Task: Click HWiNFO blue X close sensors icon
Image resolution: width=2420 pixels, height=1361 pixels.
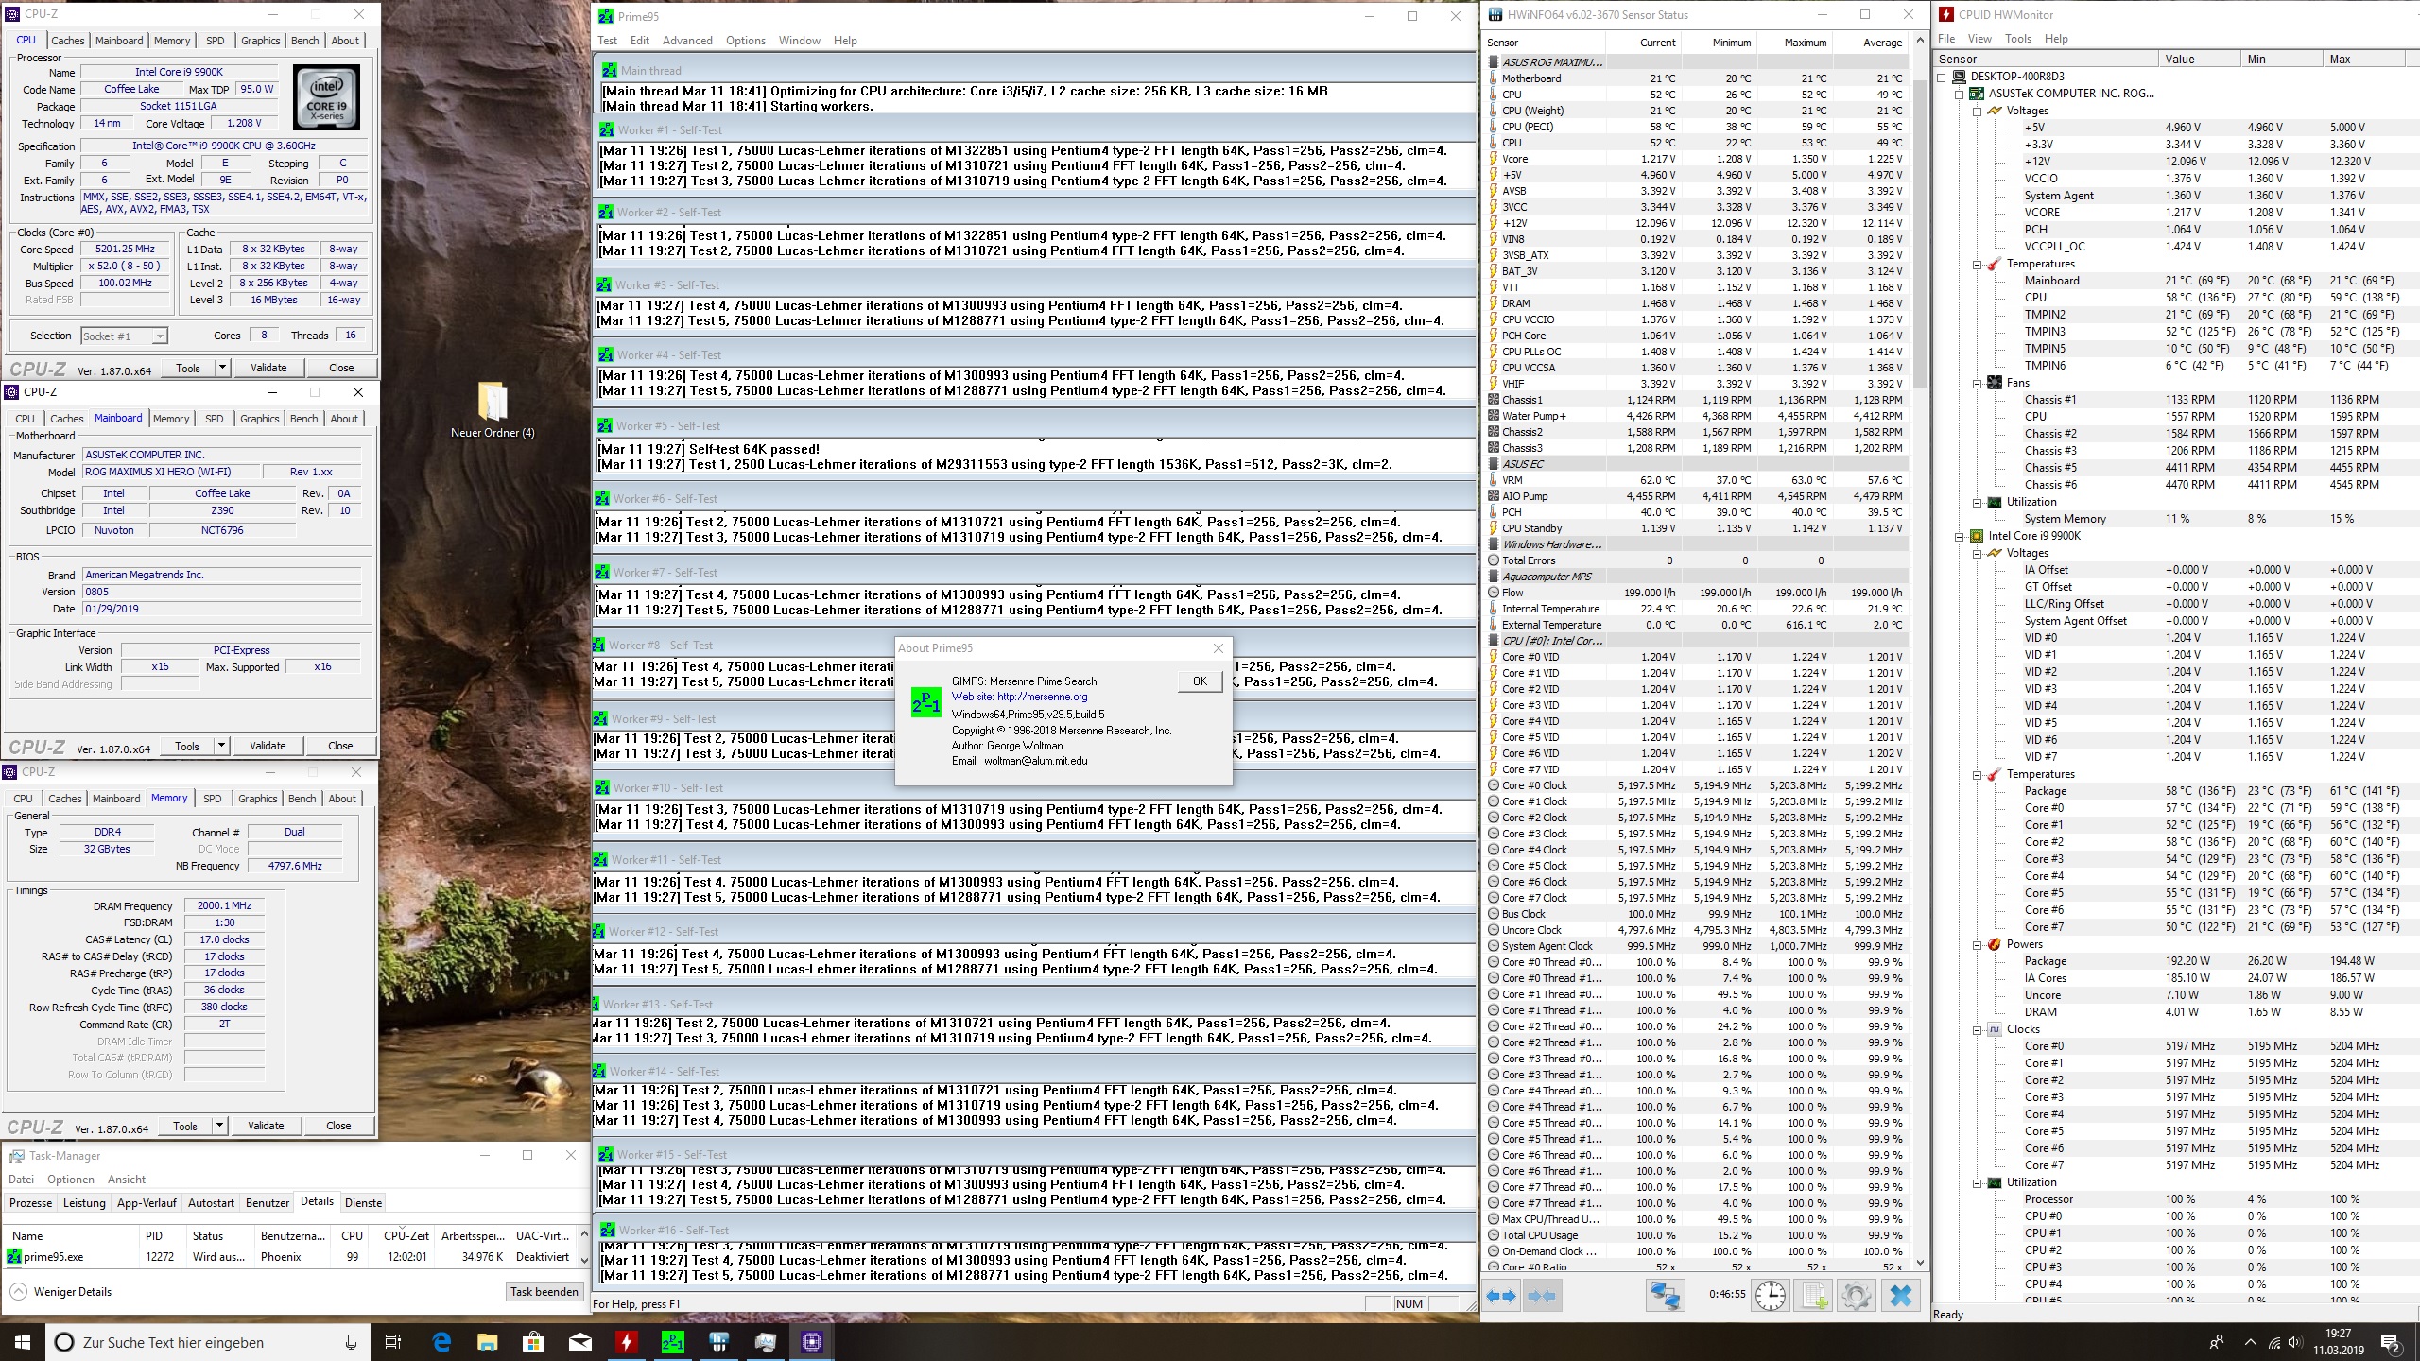Action: 1900,1295
